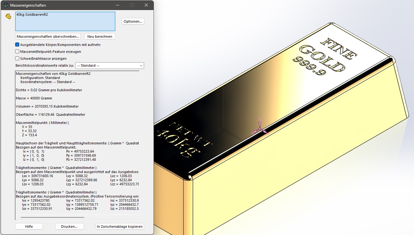
Task: Click the center of mass triad on the gold bar
Action: pos(260,128)
